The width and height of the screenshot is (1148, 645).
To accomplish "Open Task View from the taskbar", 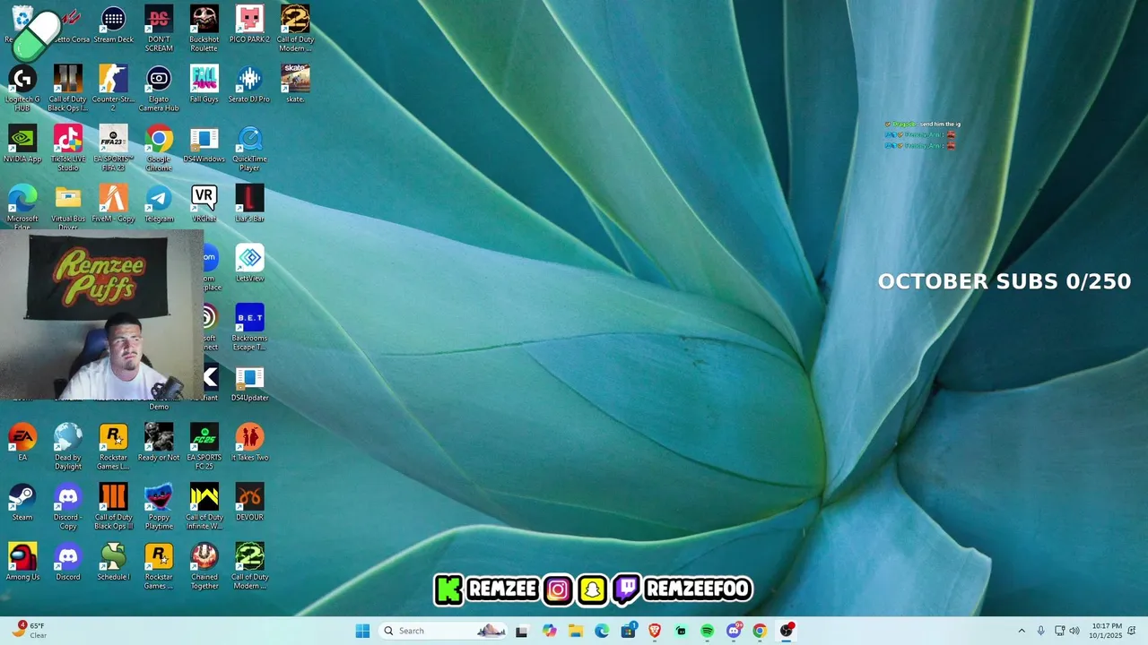I will 522,631.
